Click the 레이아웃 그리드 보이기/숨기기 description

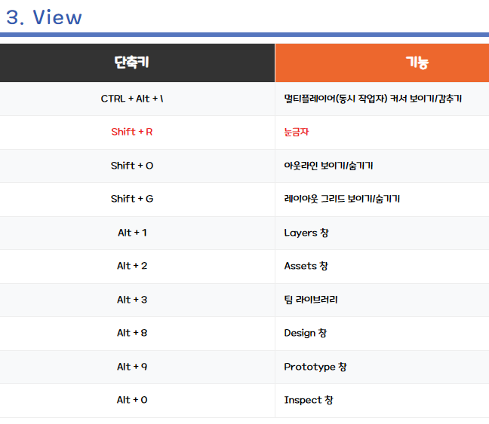coord(342,199)
